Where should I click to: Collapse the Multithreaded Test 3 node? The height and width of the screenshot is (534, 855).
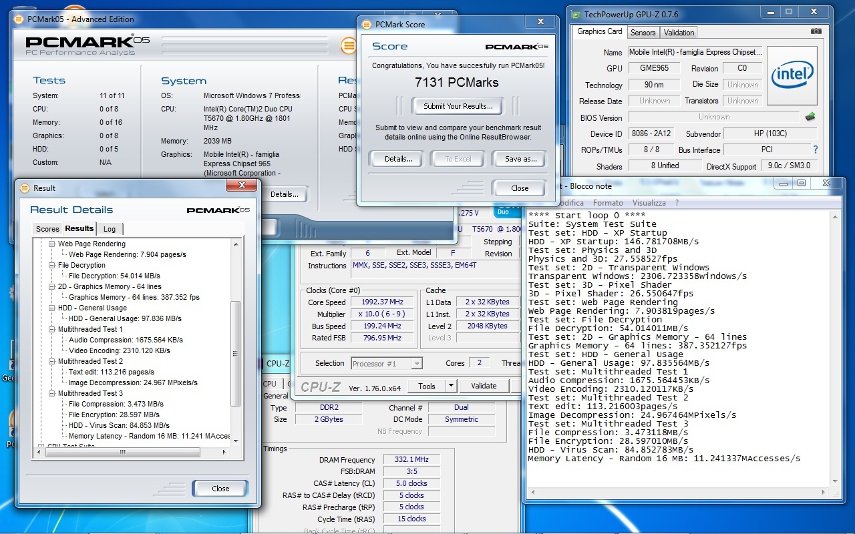pyautogui.click(x=53, y=394)
